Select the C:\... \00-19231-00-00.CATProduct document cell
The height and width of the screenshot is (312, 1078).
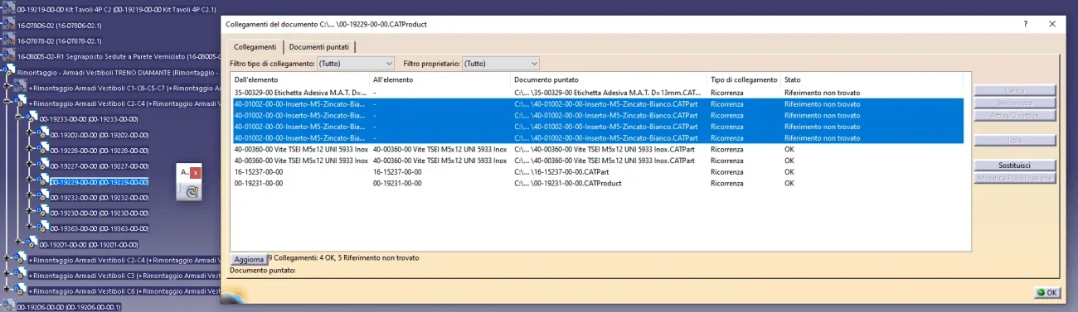coord(609,183)
